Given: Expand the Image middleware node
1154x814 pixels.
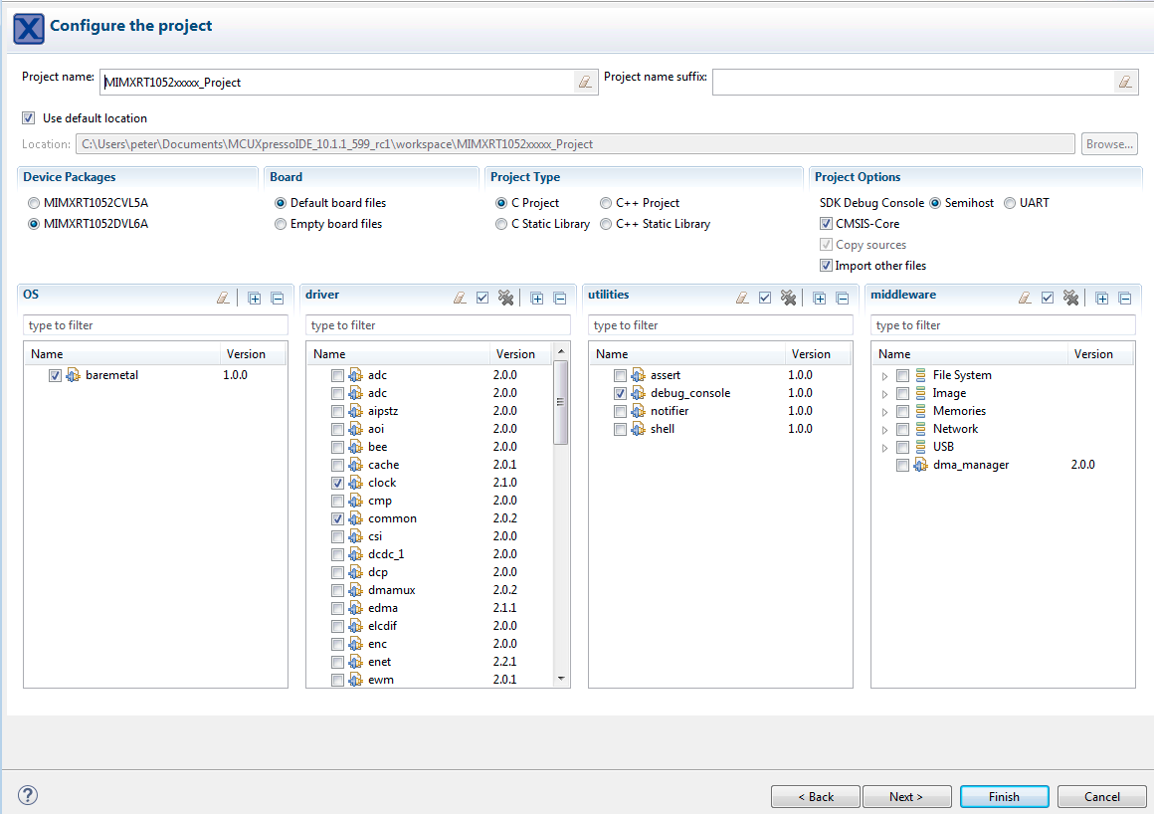Looking at the screenshot, I should [884, 394].
